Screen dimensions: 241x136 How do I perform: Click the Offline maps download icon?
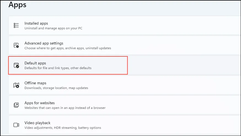pos(16,85)
